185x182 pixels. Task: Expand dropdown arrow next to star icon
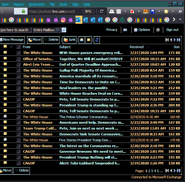click(x=173, y=11)
